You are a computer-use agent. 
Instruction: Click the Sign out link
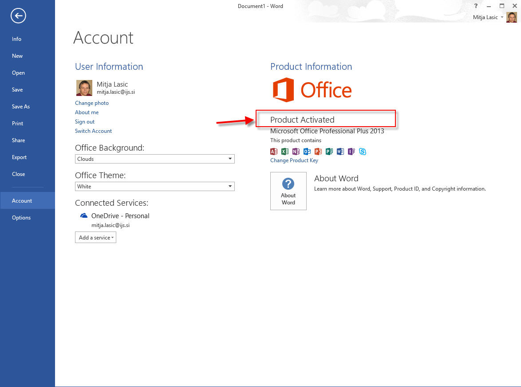pos(85,122)
